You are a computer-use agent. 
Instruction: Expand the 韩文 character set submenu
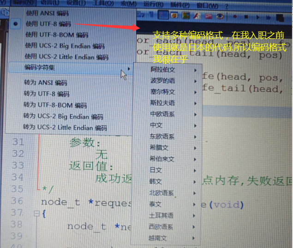pos(166,181)
